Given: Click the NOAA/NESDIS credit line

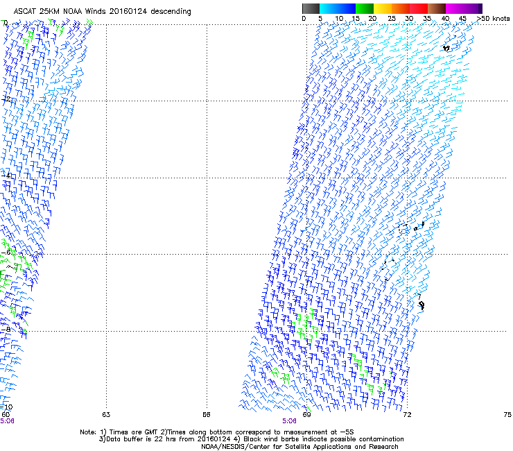Looking at the screenshot, I should [x=299, y=447].
